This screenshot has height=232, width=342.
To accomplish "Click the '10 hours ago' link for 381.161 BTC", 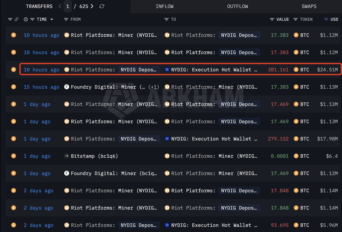I will 41,70.
